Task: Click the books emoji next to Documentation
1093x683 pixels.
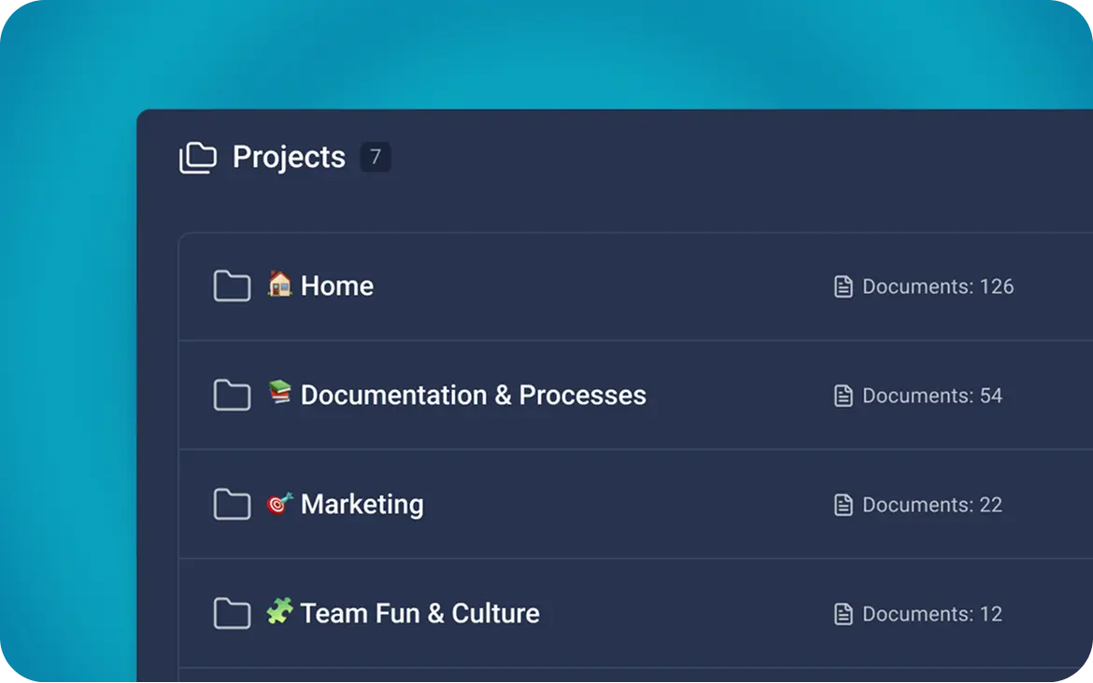Action: coord(279,393)
